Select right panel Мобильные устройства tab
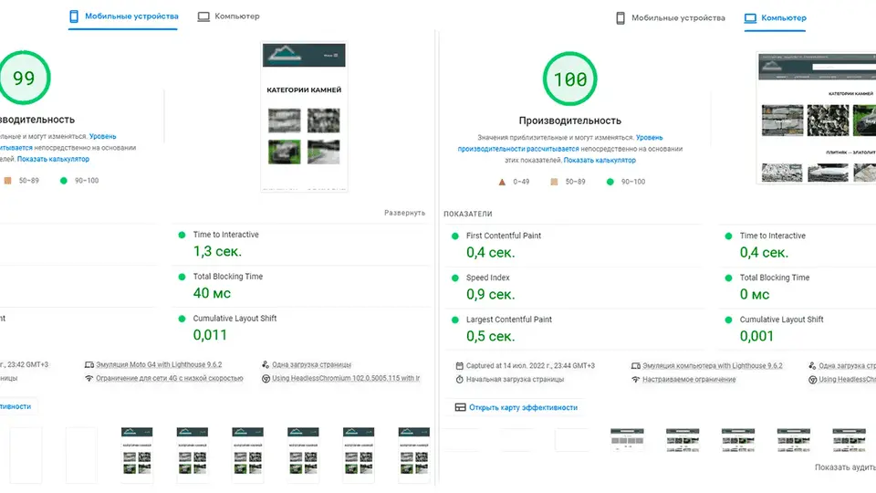 [671, 18]
